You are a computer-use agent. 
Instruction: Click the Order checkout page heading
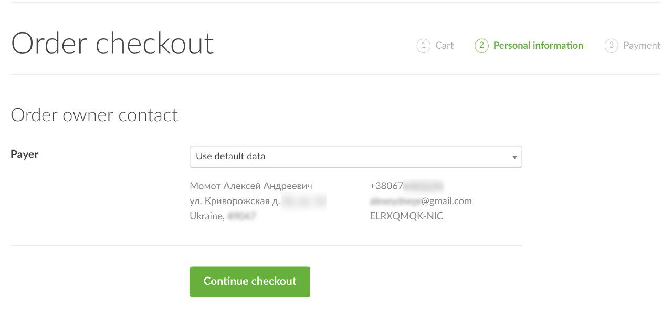coord(112,44)
